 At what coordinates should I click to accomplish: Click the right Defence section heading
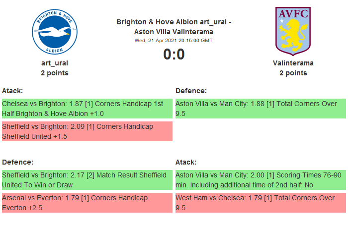(191, 91)
